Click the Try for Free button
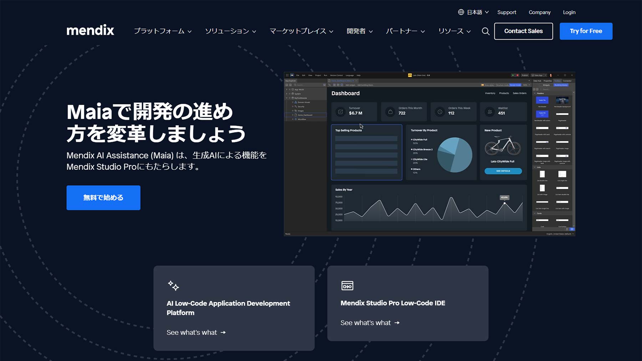The width and height of the screenshot is (642, 361). [x=586, y=31]
